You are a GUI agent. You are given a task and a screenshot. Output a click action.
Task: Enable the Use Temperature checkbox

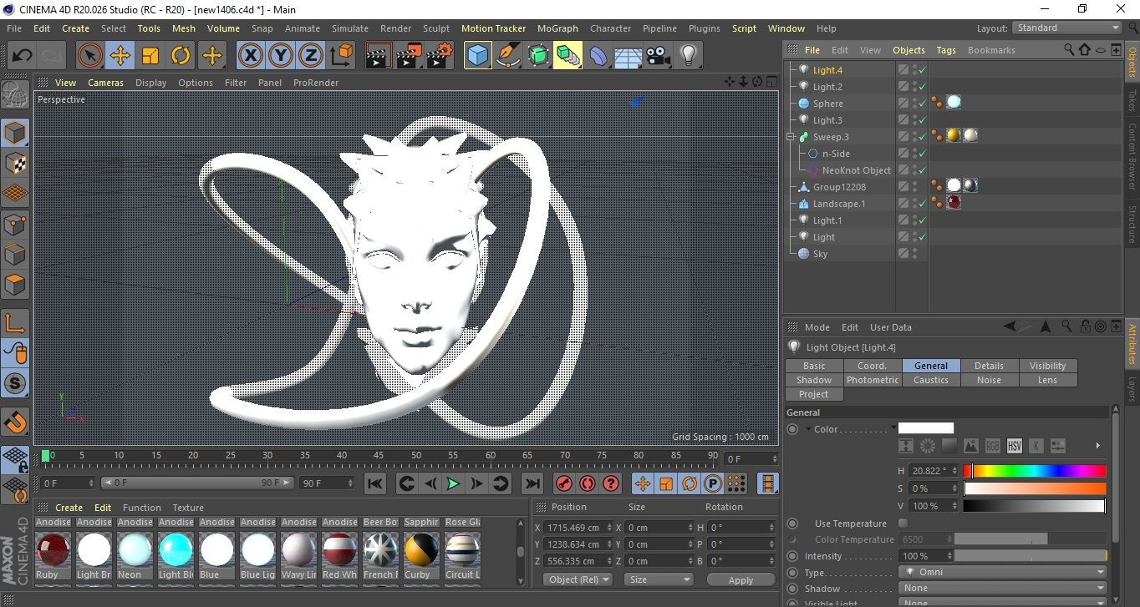(x=903, y=524)
